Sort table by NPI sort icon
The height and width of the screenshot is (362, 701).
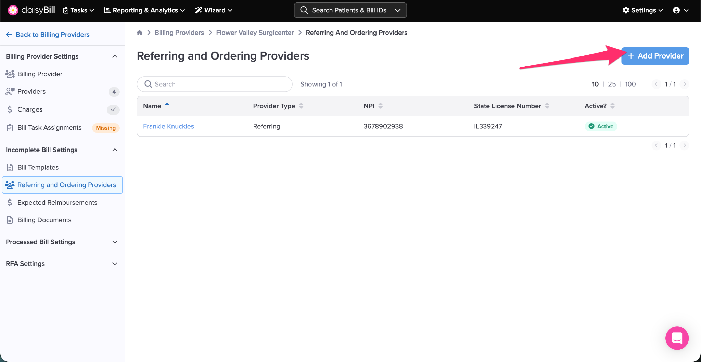pos(380,106)
